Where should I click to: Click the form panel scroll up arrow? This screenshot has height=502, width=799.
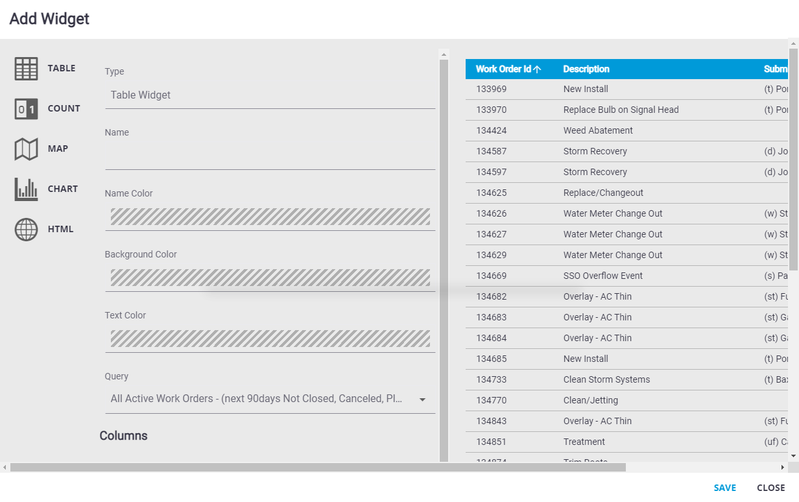tap(444, 54)
